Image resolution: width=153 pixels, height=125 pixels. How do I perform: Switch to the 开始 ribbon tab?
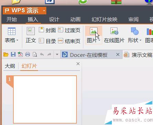pos(12,19)
